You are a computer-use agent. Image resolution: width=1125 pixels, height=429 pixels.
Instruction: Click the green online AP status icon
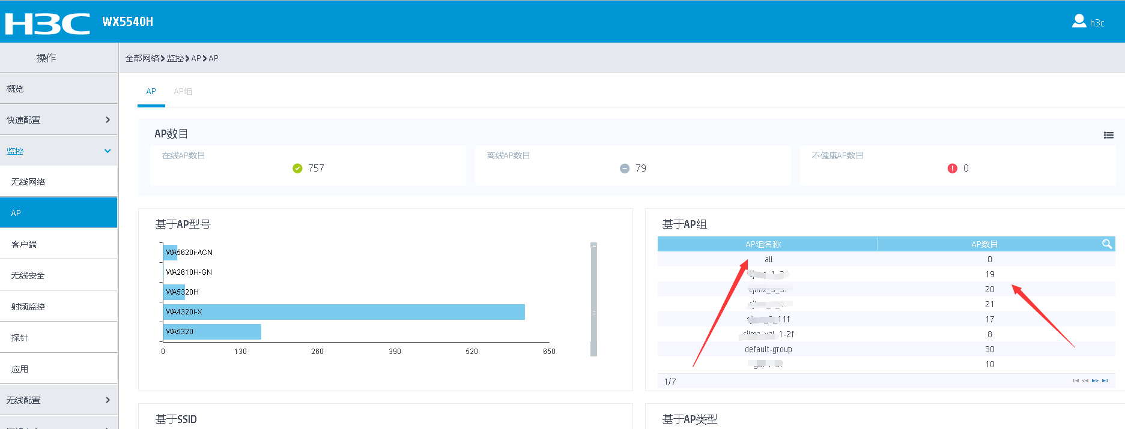tap(297, 168)
